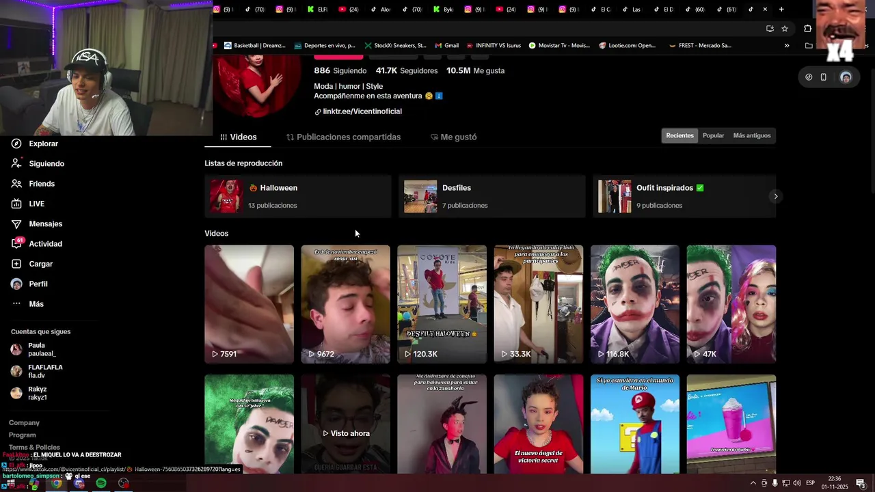
Task: Open the browser extensions puzzle icon
Action: (807, 29)
